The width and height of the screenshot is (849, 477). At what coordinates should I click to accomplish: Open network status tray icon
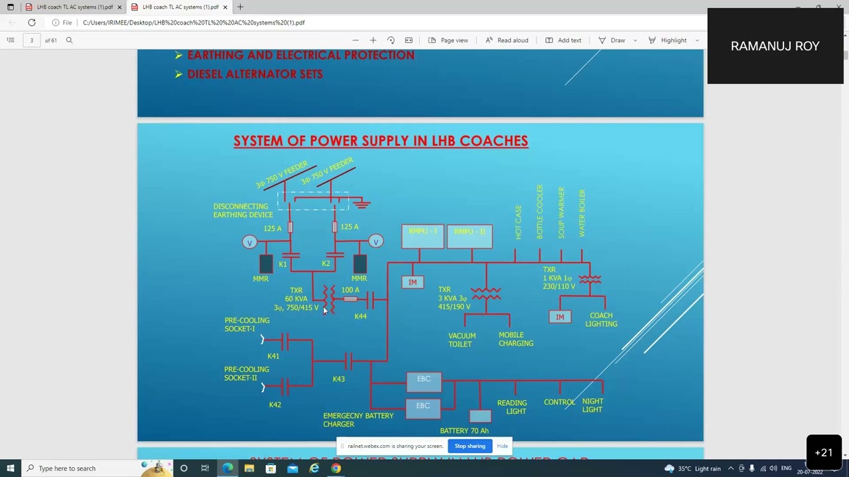coord(762,468)
